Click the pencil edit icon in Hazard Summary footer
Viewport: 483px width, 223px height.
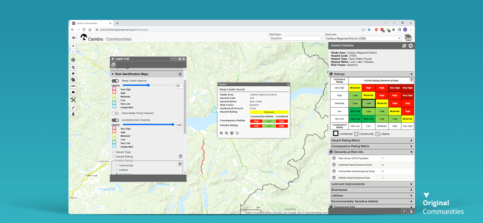click(404, 211)
